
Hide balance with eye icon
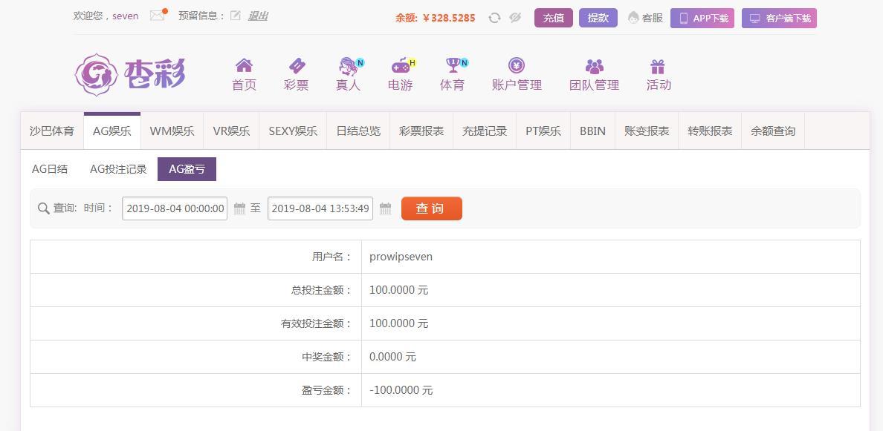tap(514, 18)
